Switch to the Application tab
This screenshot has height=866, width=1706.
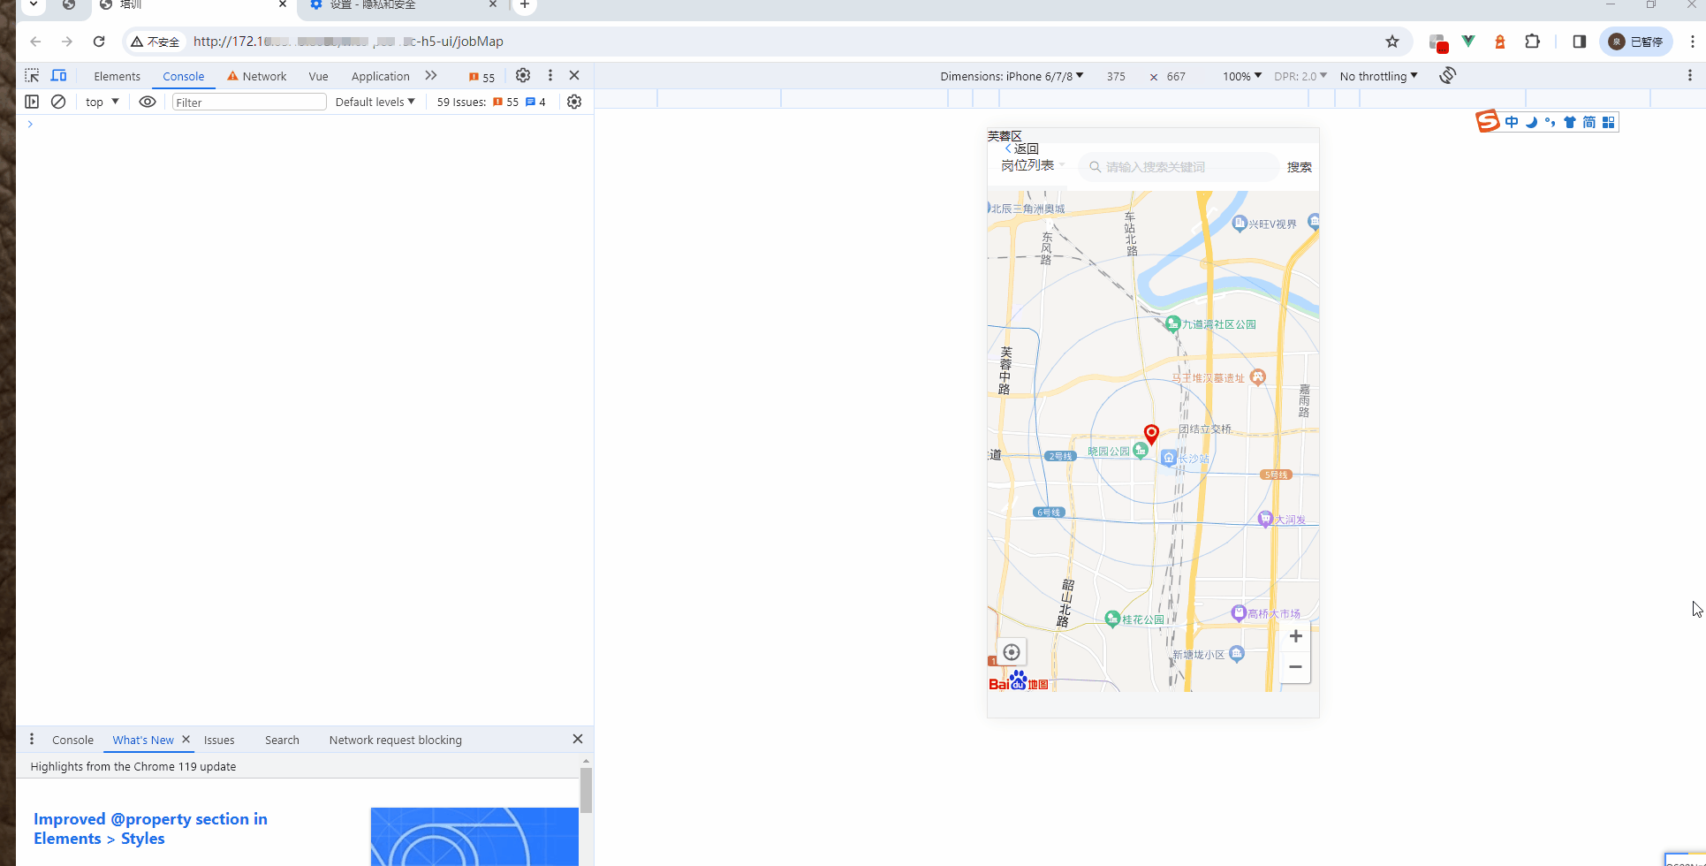click(381, 77)
